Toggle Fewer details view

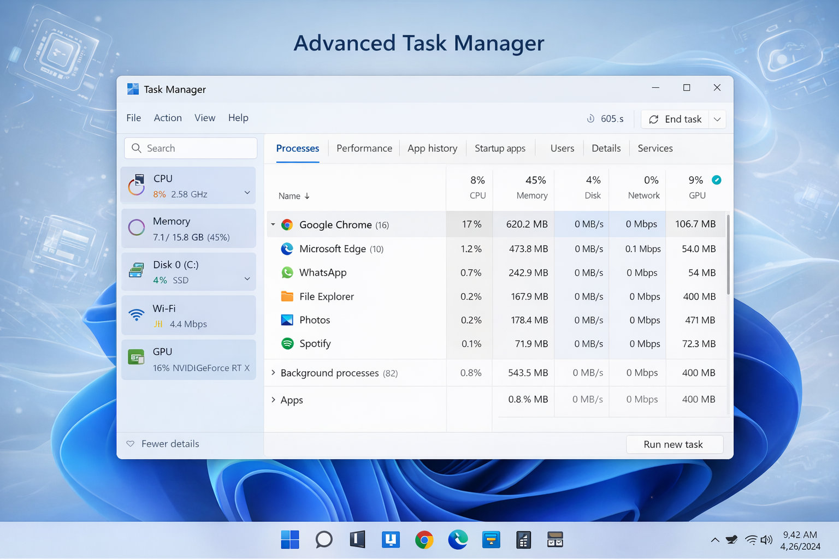pos(170,443)
